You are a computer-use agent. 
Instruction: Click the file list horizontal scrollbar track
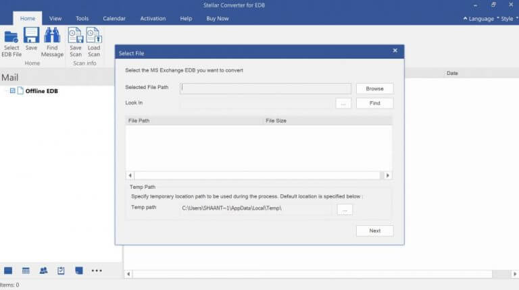[x=257, y=175]
